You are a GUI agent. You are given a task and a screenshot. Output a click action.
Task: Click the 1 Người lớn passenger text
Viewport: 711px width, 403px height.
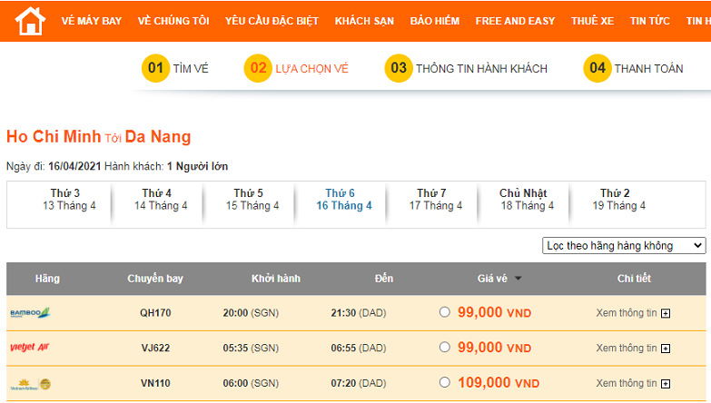coord(197,166)
